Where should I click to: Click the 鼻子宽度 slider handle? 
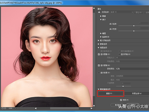click(x=134, y=31)
